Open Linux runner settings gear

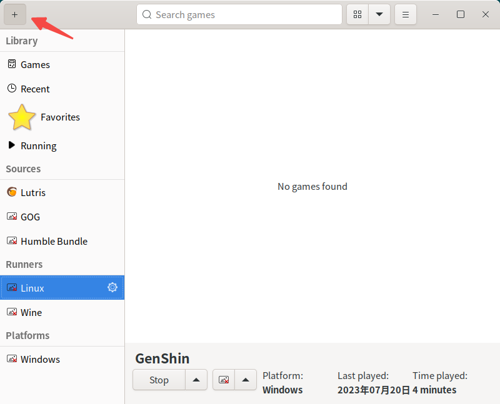click(x=112, y=287)
